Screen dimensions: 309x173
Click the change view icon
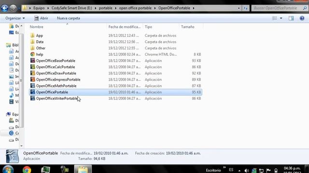[x=275, y=18]
